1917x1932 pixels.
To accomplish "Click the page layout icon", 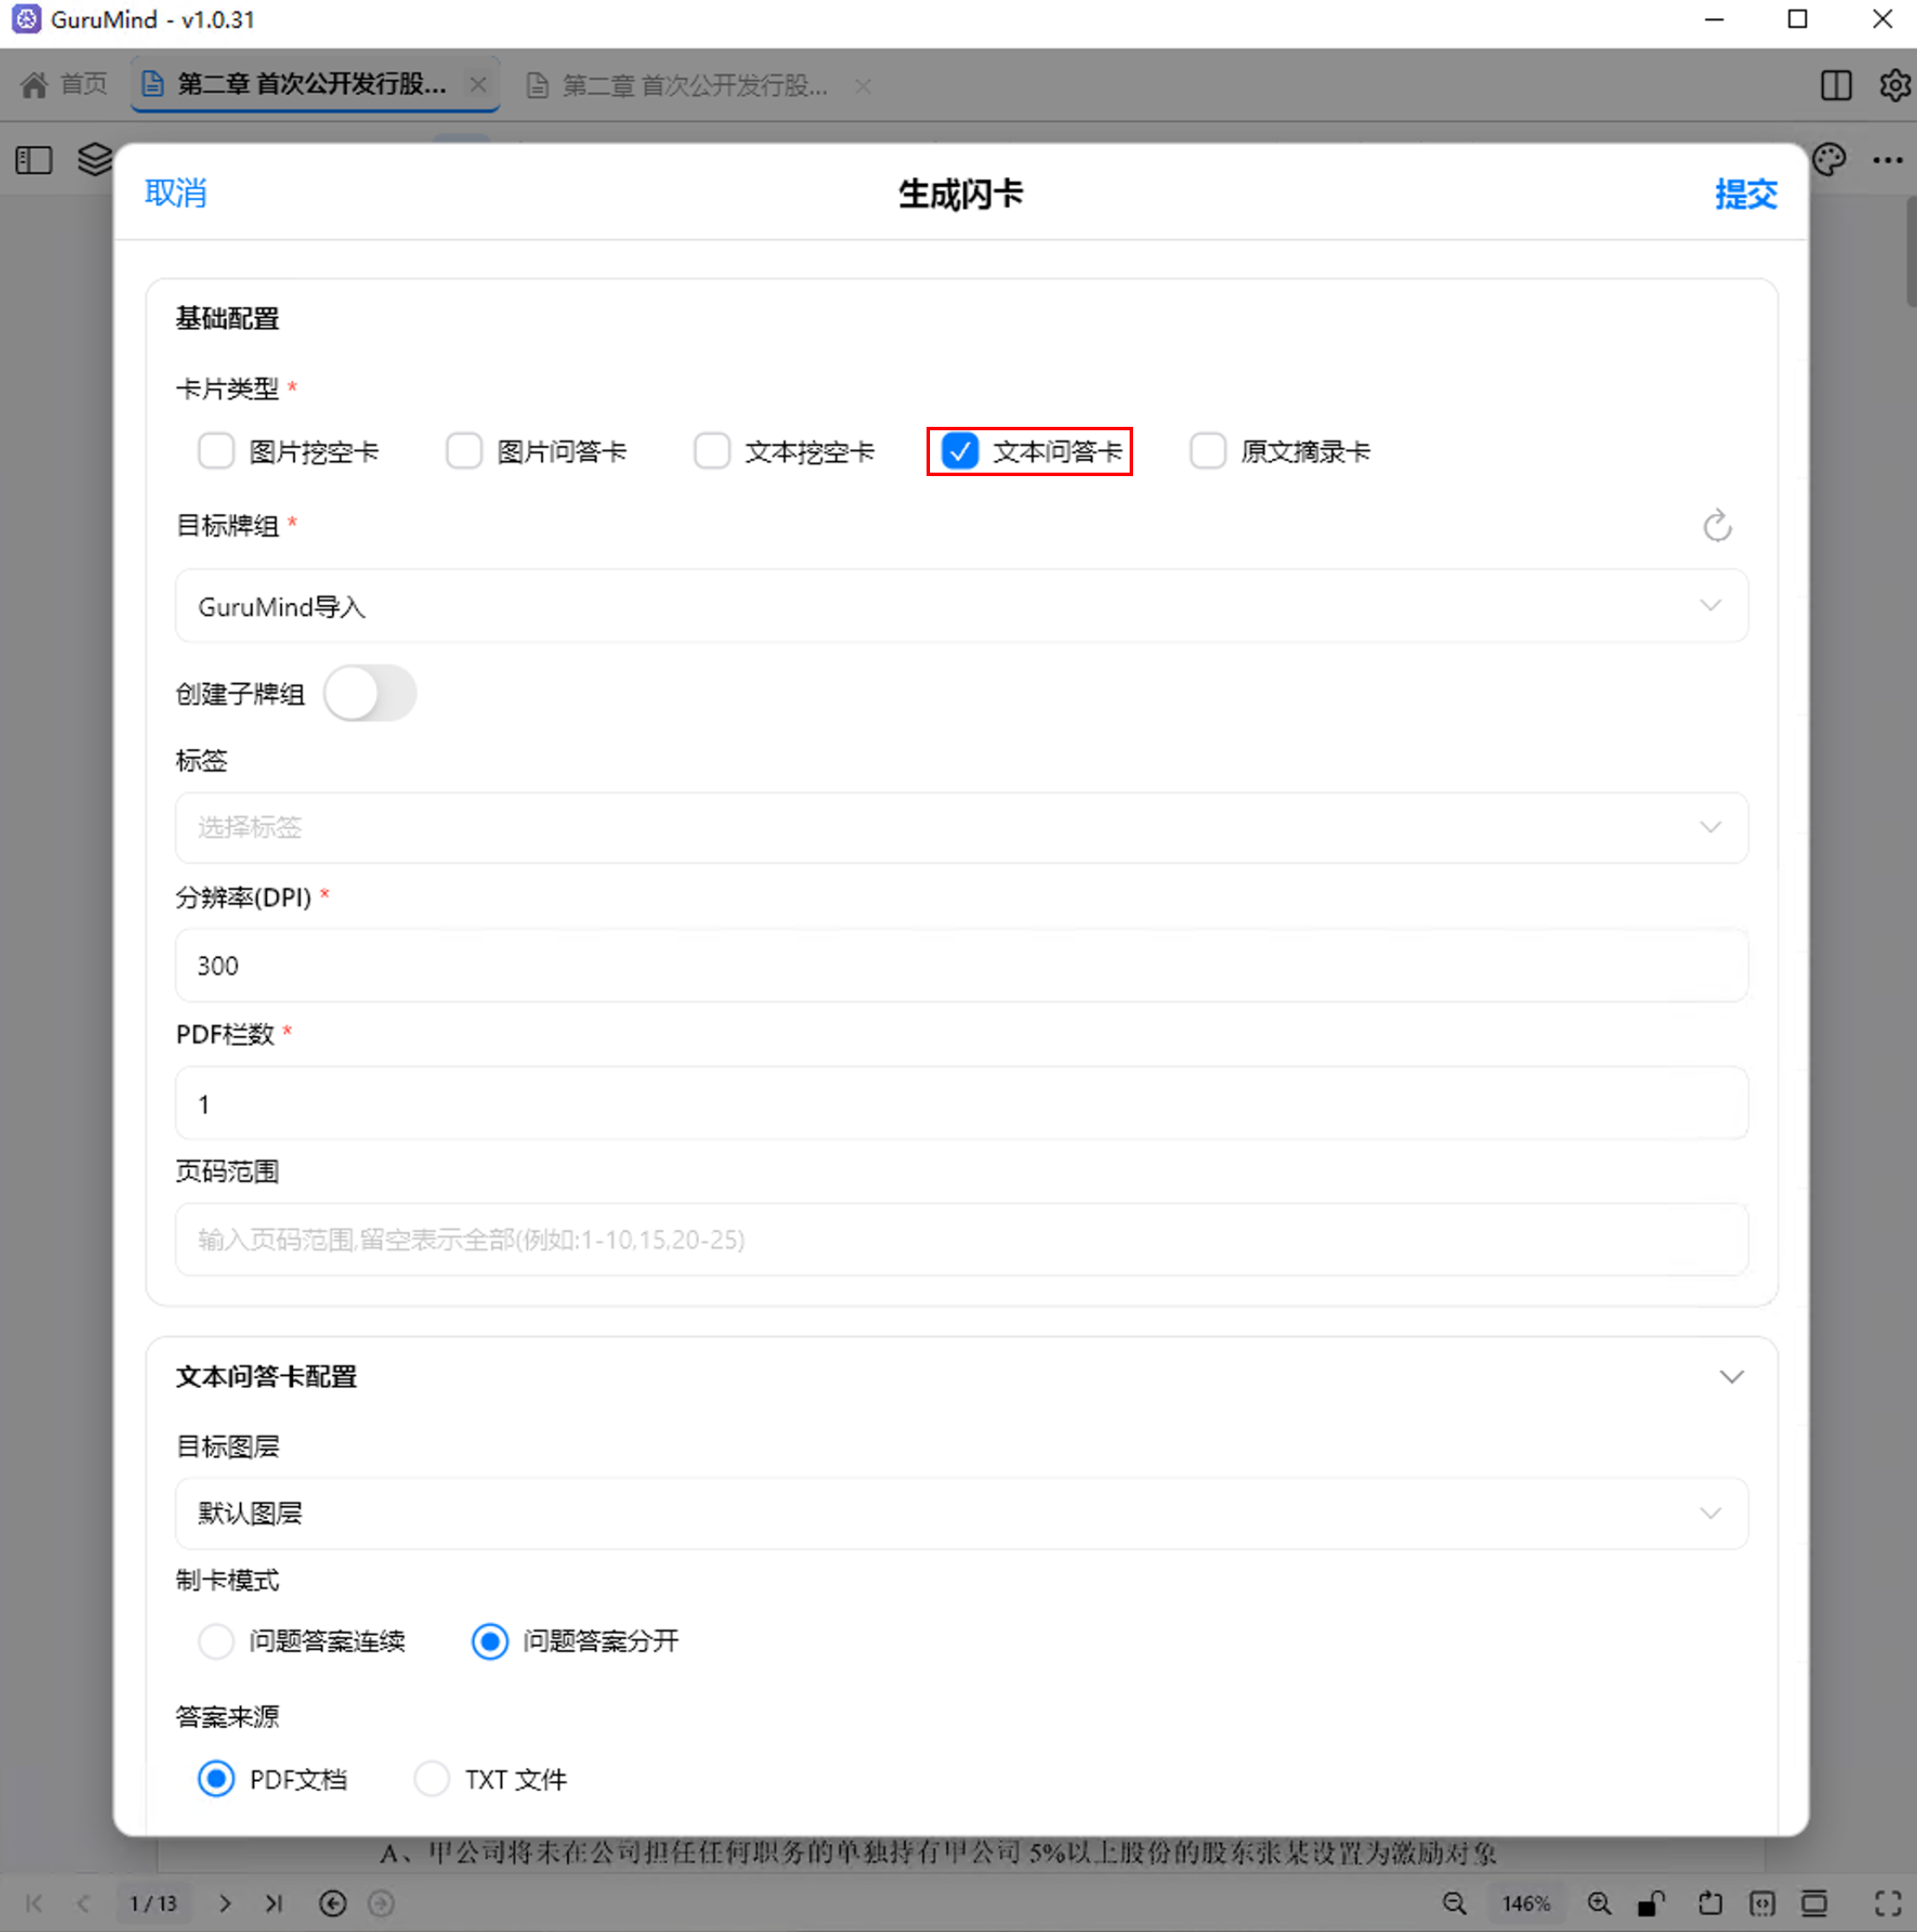I will tap(1814, 1903).
